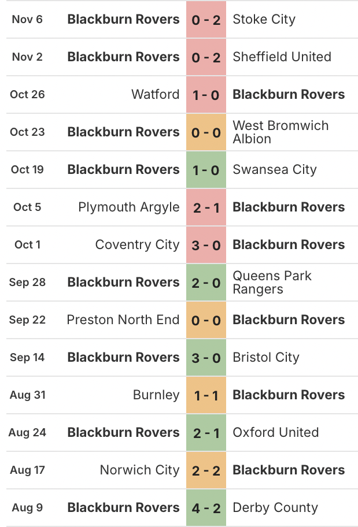Open Preston North End team page
This screenshot has height=527, width=358.
123,320
